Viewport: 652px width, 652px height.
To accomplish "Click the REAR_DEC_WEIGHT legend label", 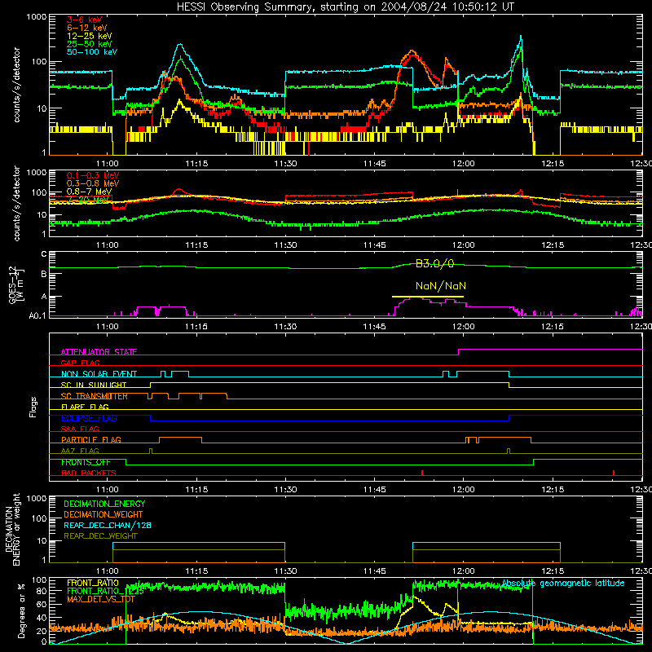I will click(100, 536).
